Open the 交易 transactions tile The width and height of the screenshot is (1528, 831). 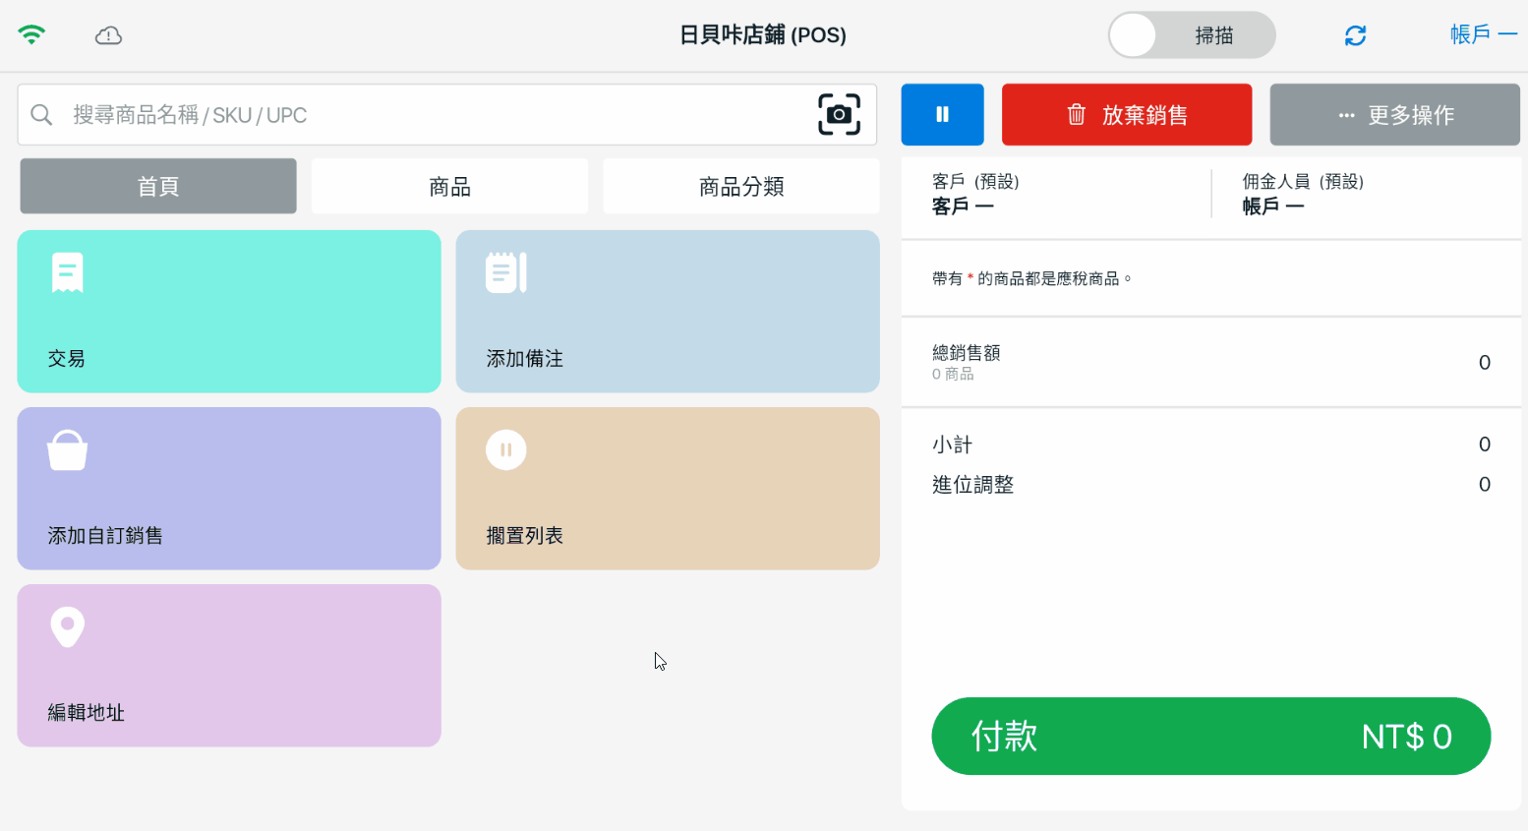coord(229,311)
